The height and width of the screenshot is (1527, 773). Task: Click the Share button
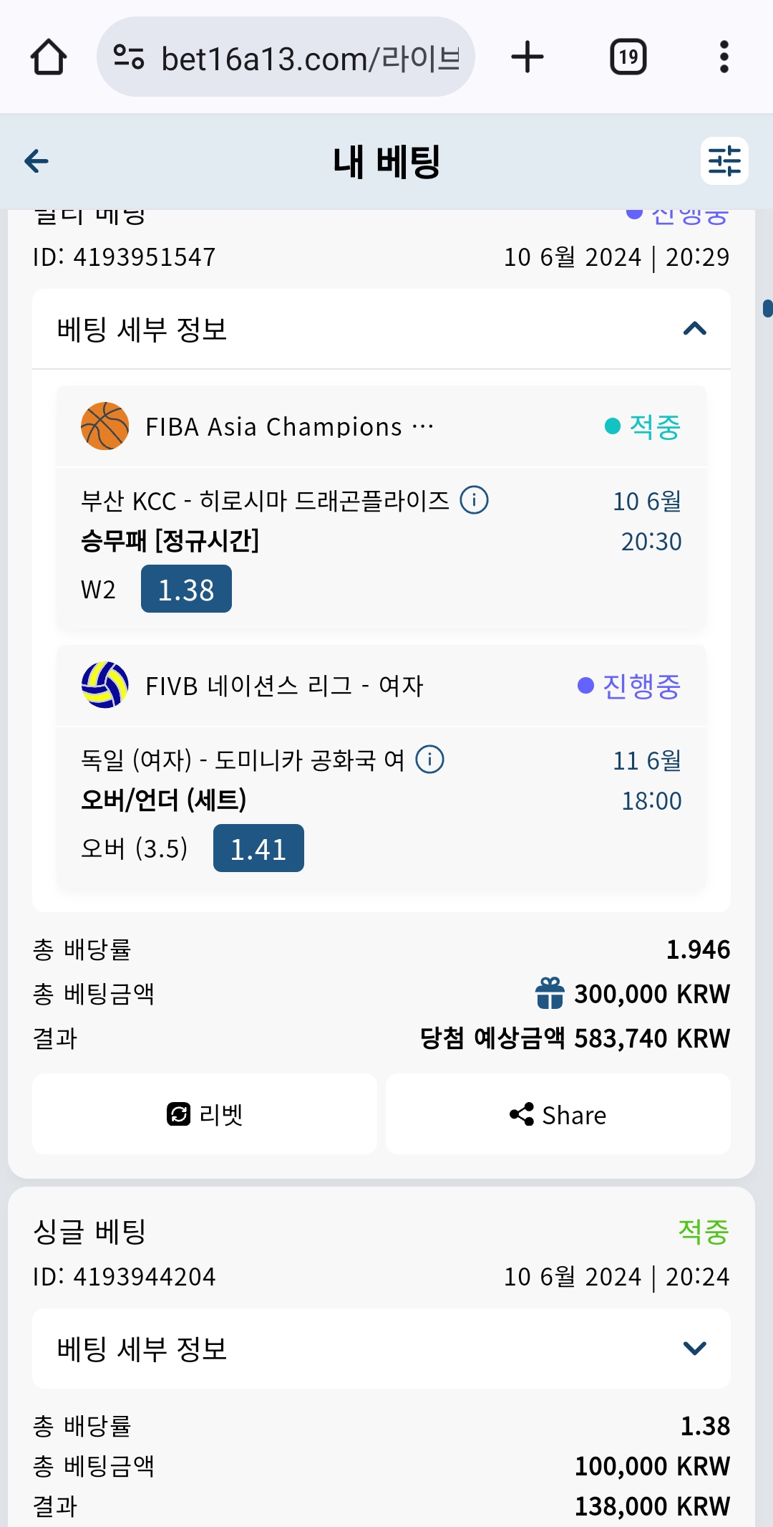558,1114
